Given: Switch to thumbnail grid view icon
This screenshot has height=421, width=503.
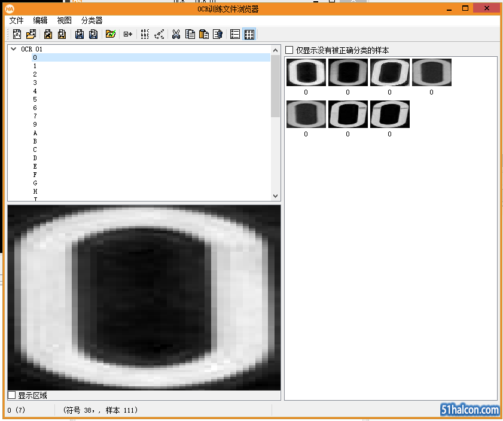Looking at the screenshot, I should [x=249, y=34].
